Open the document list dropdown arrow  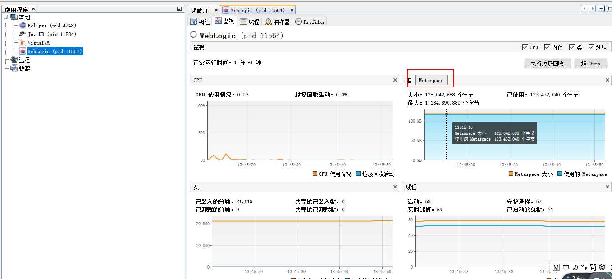tap(601, 9)
